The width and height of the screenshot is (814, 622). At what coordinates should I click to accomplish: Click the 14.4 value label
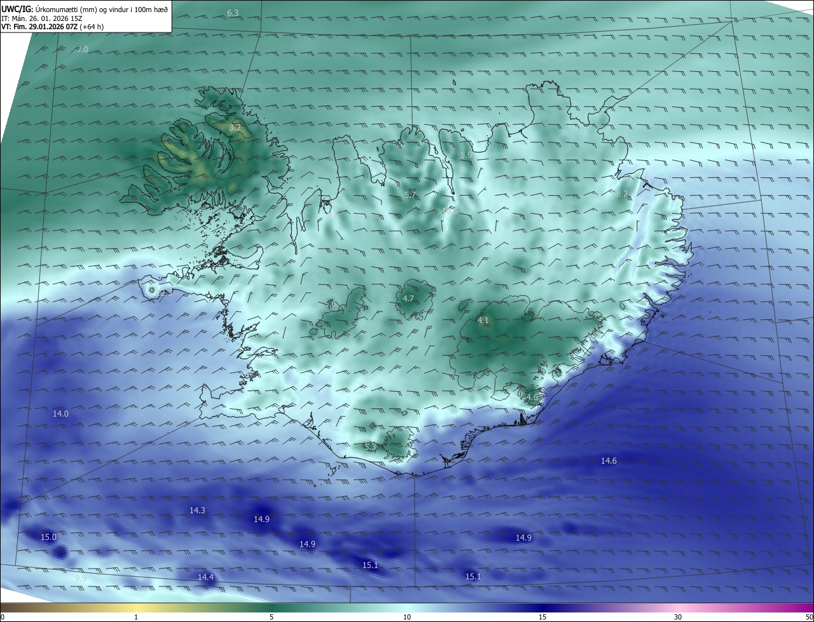pyautogui.click(x=205, y=577)
